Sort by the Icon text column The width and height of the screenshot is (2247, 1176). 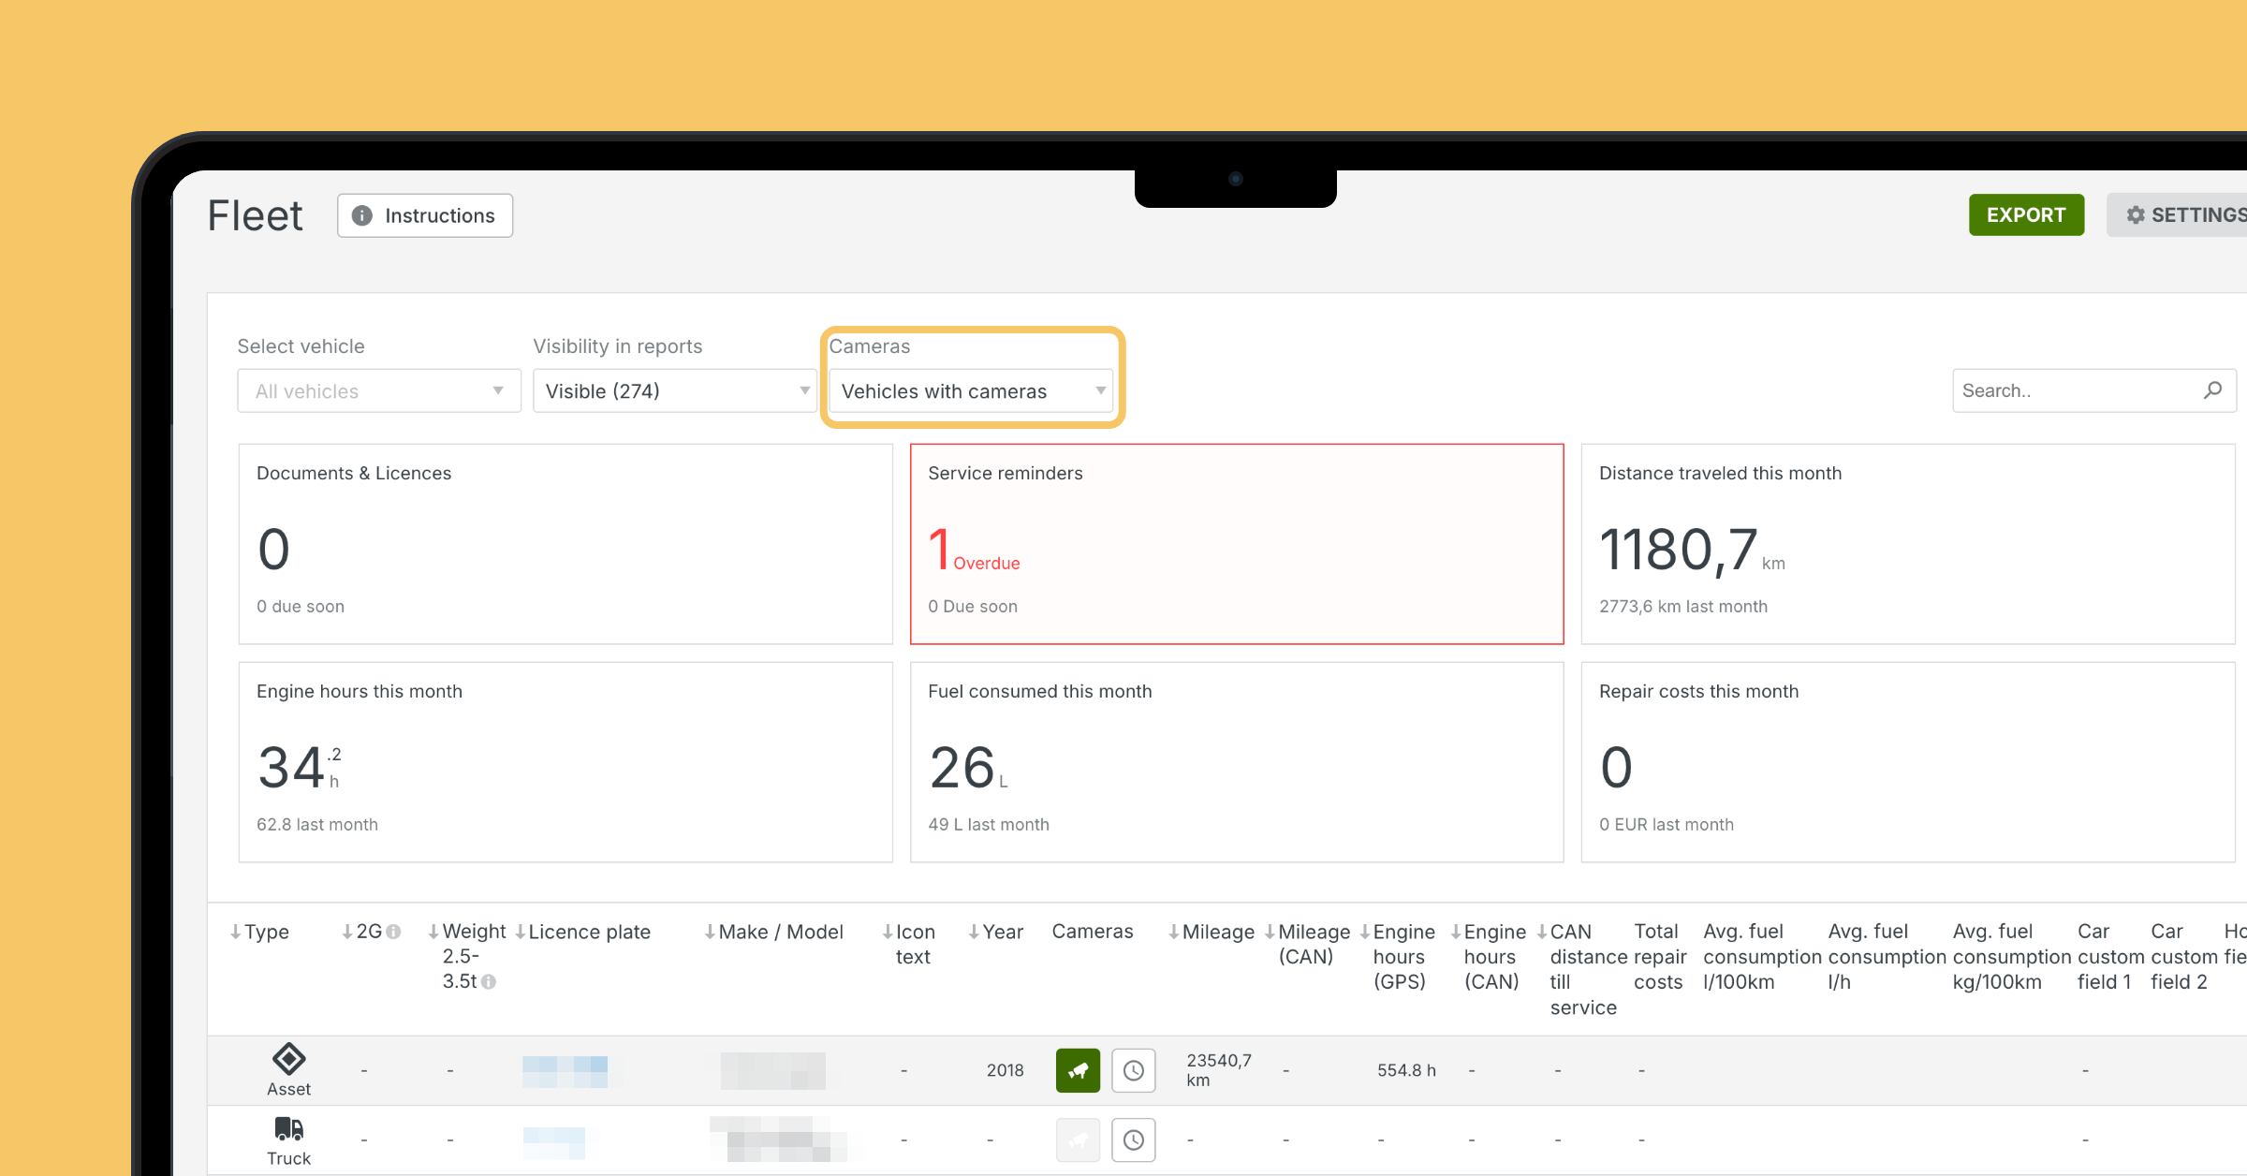pyautogui.click(x=908, y=944)
